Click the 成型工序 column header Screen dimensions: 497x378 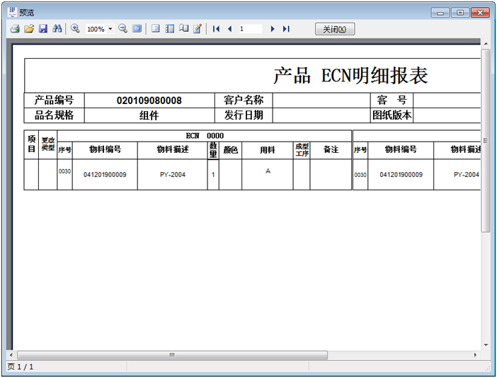(302, 150)
